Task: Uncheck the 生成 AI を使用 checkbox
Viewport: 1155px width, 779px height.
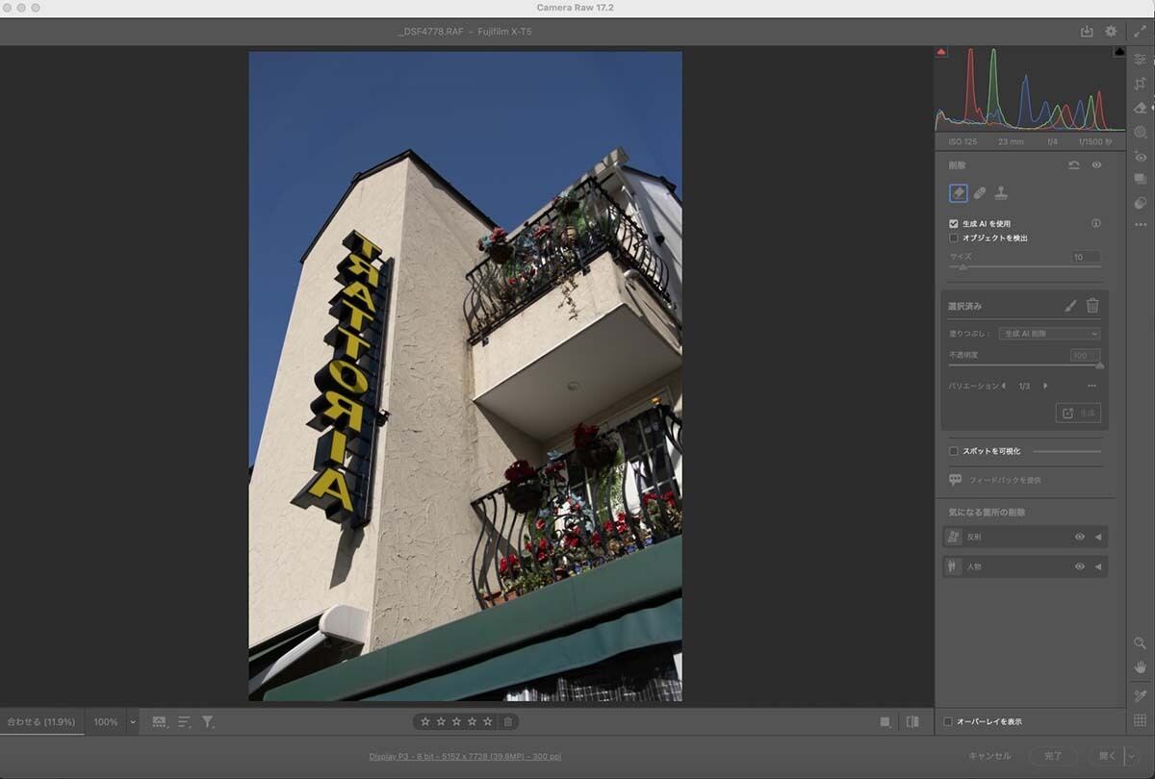Action: [954, 223]
